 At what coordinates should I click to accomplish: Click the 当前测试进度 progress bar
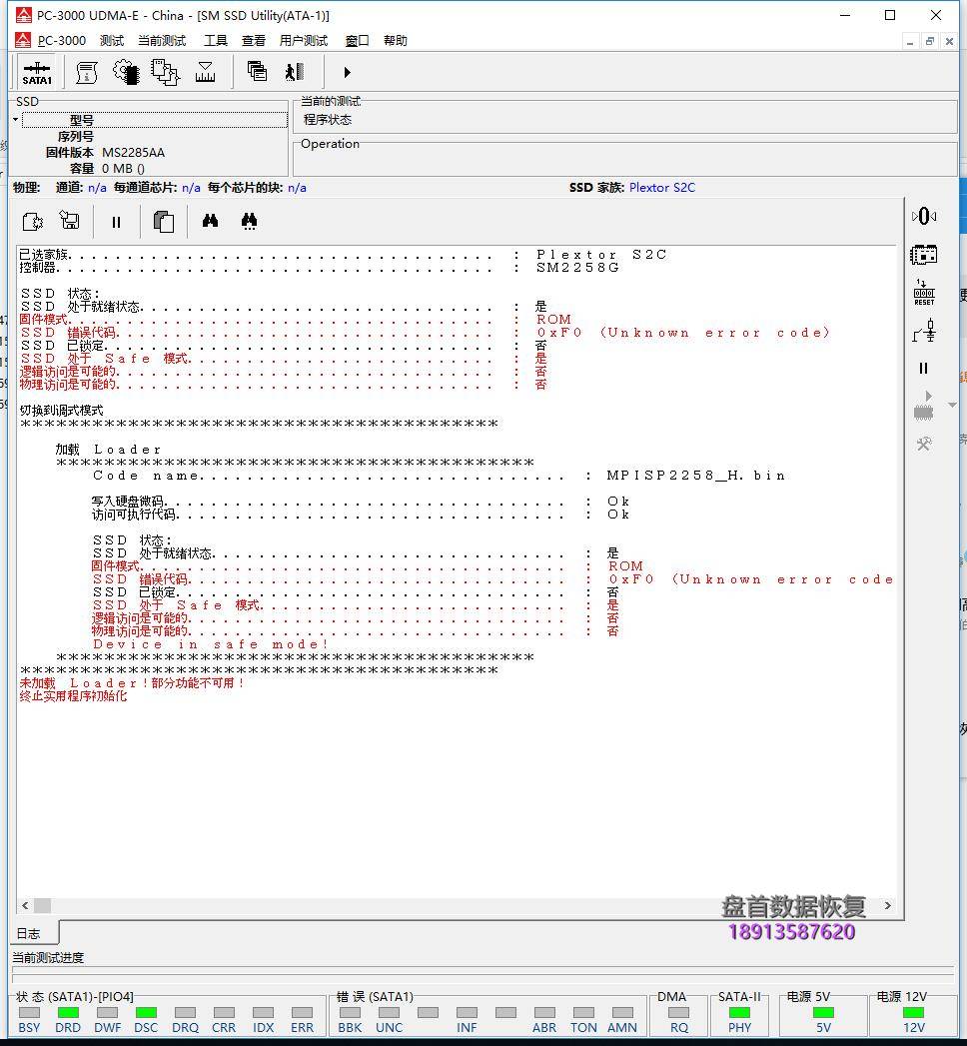(483, 973)
